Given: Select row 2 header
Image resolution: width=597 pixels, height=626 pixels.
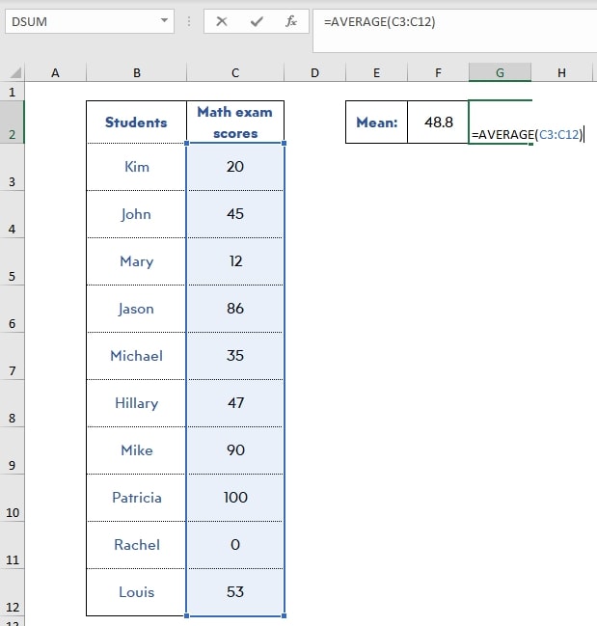Looking at the screenshot, I should coord(12,122).
